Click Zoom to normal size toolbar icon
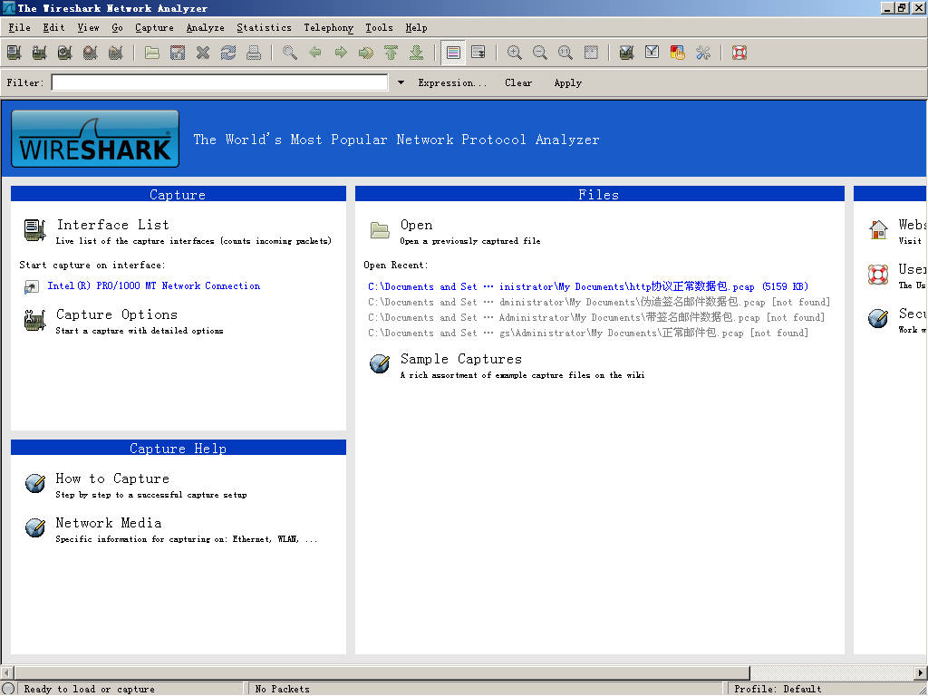 (x=565, y=53)
